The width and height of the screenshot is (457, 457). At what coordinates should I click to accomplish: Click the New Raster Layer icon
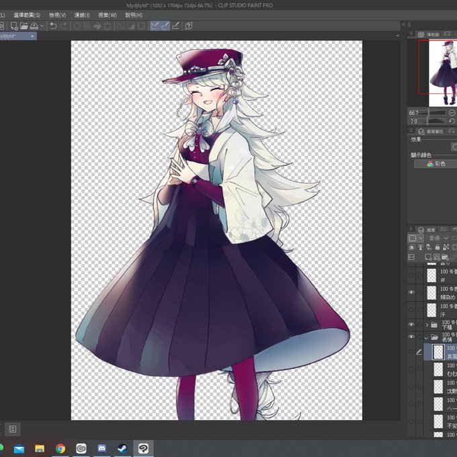point(428,257)
